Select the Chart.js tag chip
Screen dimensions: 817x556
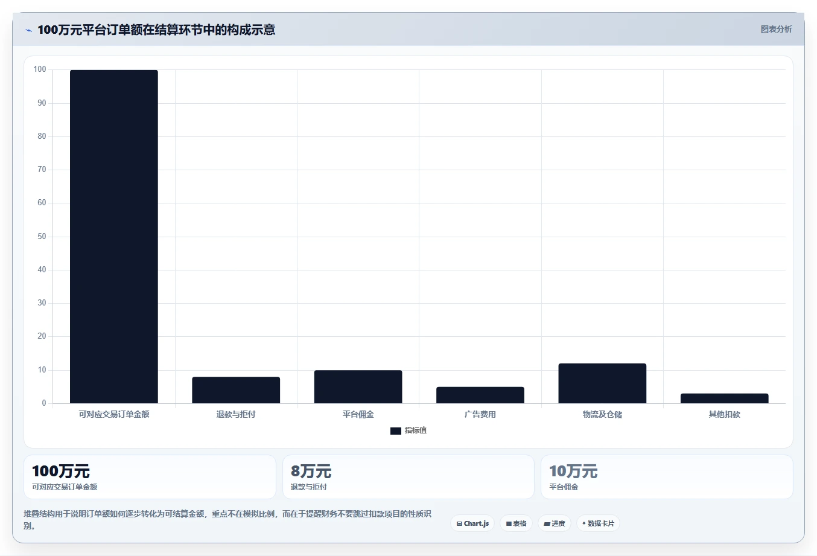472,523
